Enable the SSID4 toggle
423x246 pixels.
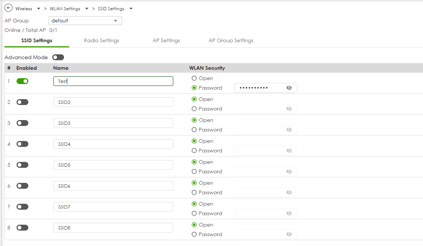pos(22,144)
